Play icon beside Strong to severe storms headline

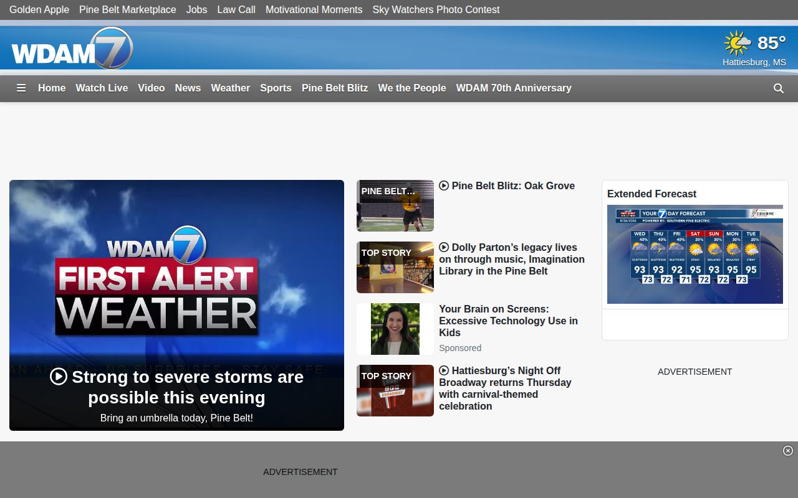point(59,377)
